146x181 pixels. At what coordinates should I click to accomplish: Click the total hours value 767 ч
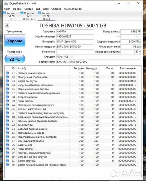[131, 52]
